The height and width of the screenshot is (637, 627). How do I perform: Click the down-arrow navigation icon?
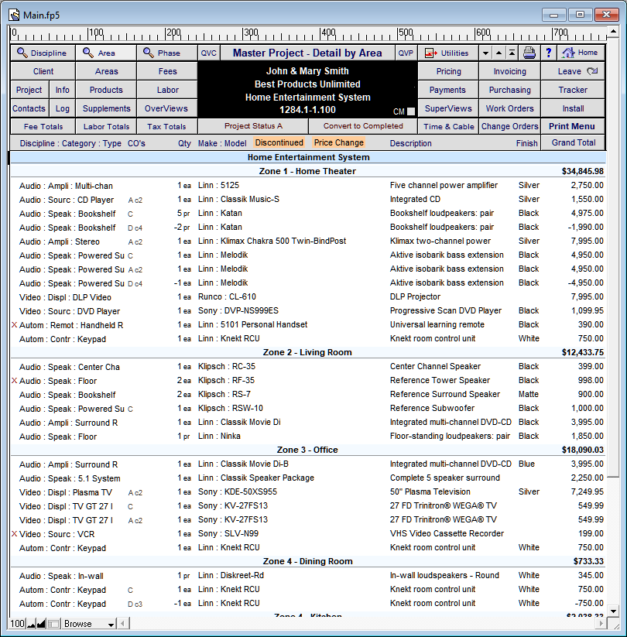pos(485,53)
